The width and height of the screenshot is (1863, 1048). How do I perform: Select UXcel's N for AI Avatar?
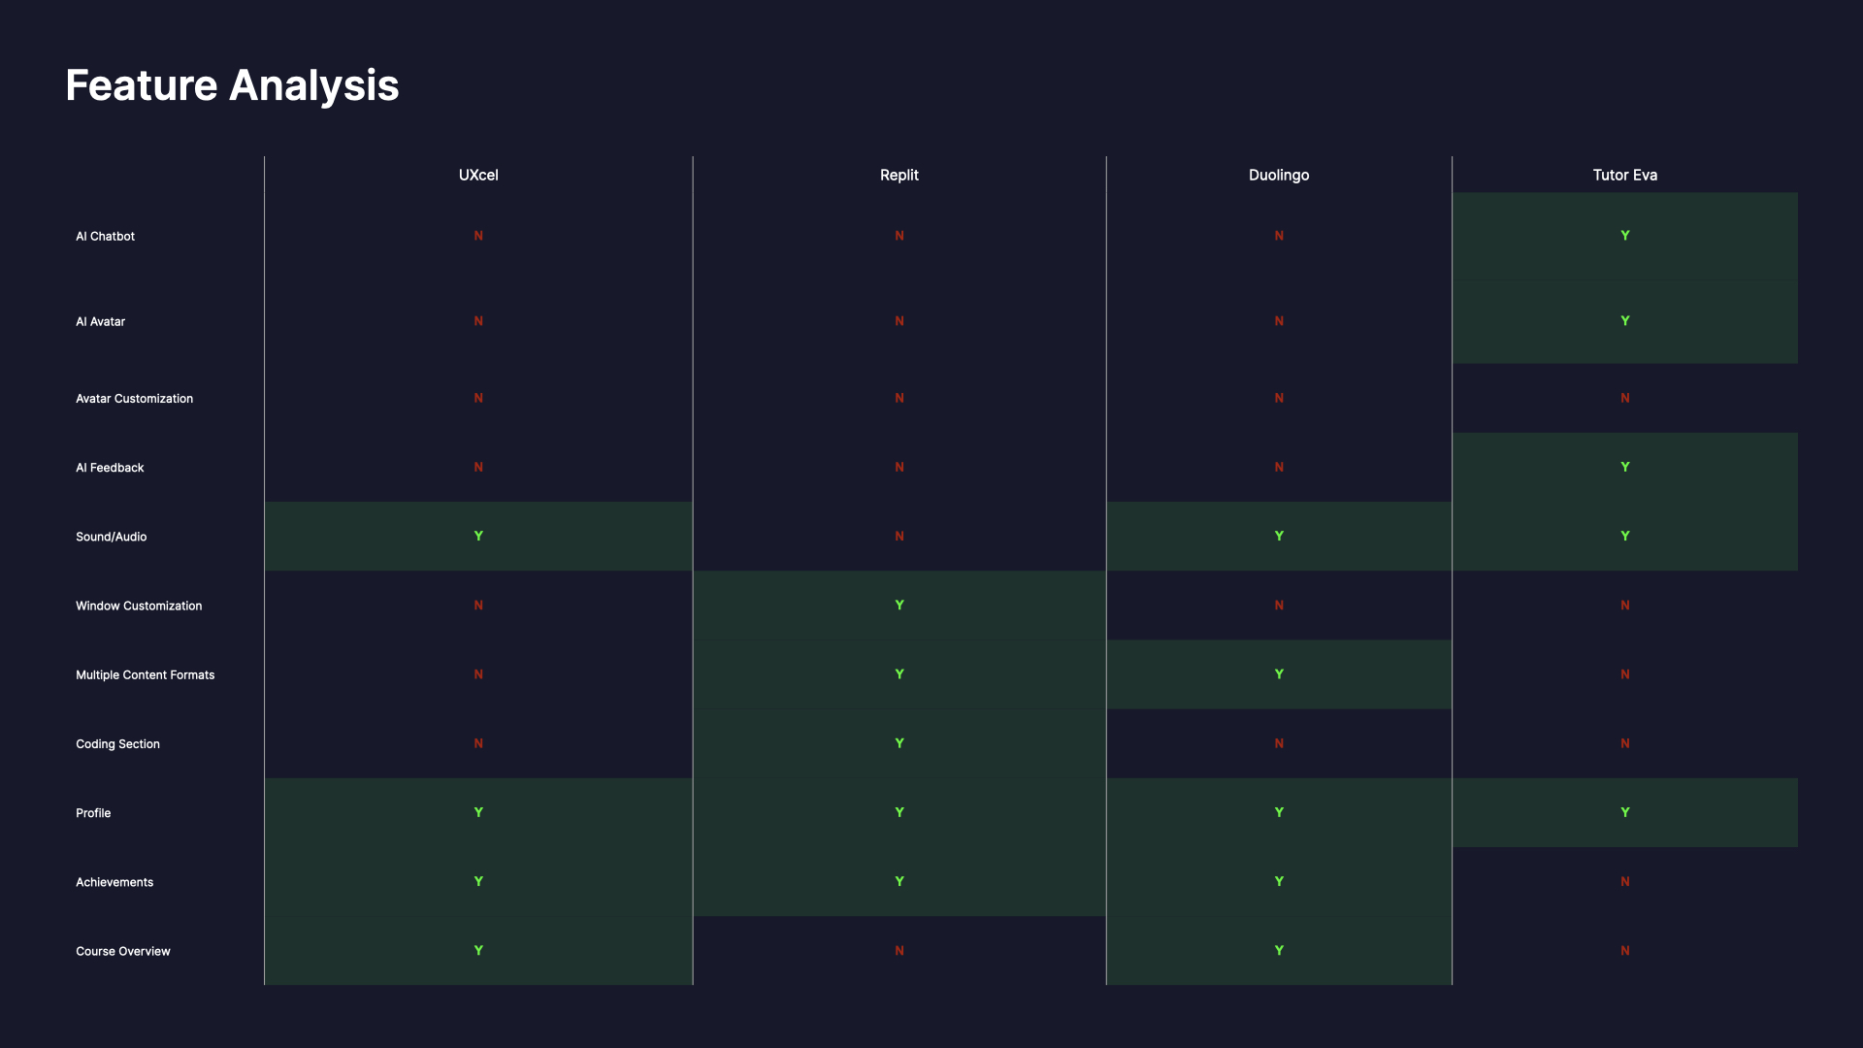click(478, 321)
